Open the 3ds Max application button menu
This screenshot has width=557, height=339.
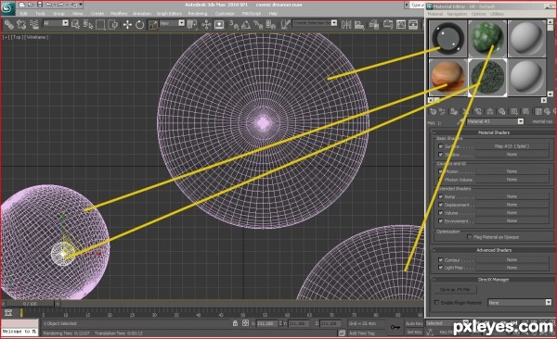7,8
